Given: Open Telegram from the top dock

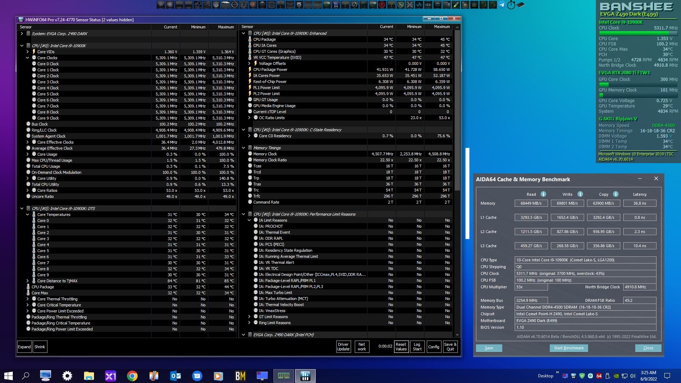Looking at the screenshot, I should (x=502, y=5).
